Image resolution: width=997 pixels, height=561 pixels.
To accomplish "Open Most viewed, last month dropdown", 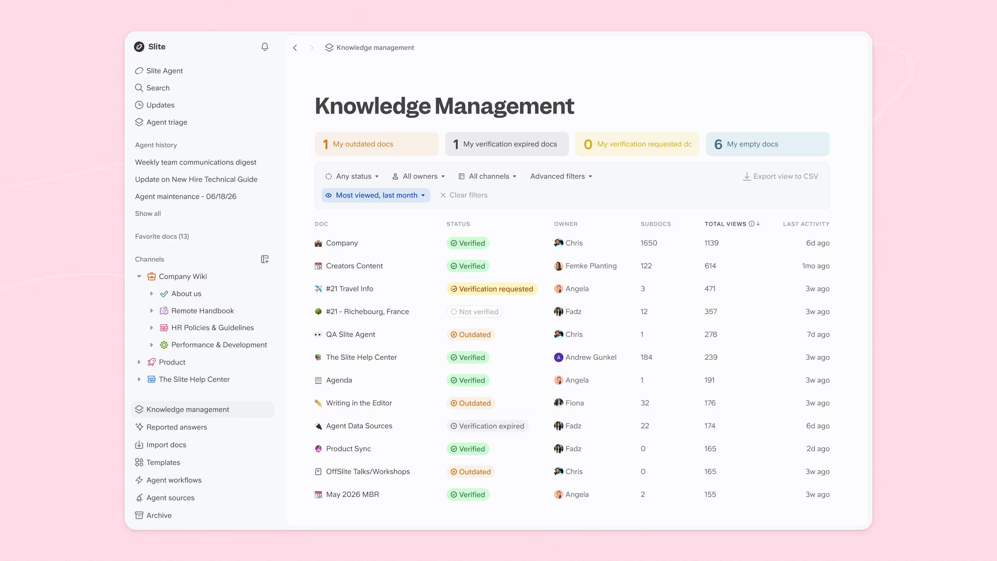I will click(375, 195).
